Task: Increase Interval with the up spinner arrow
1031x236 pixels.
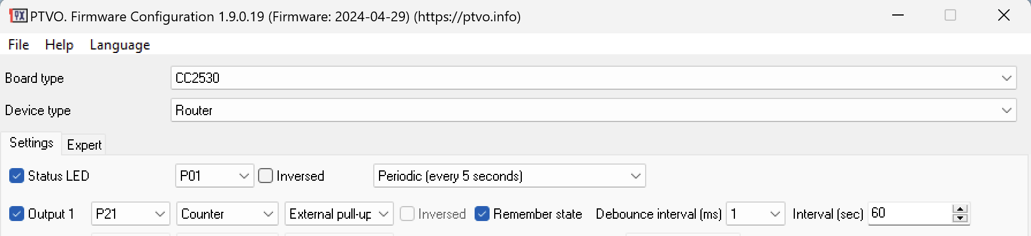Action: coord(960,209)
